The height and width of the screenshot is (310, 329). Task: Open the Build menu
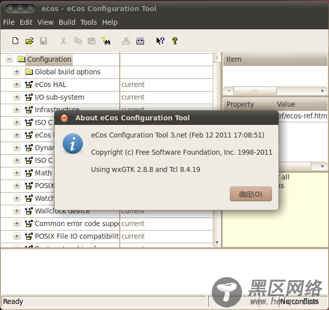[x=67, y=22]
